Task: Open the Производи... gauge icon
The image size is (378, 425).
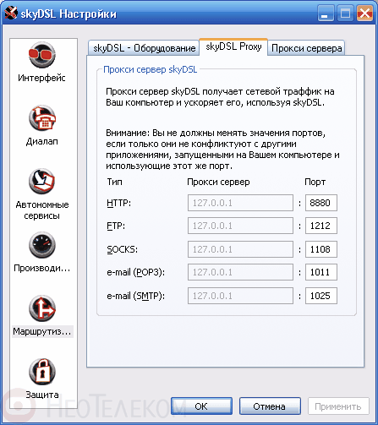Action: (42, 245)
